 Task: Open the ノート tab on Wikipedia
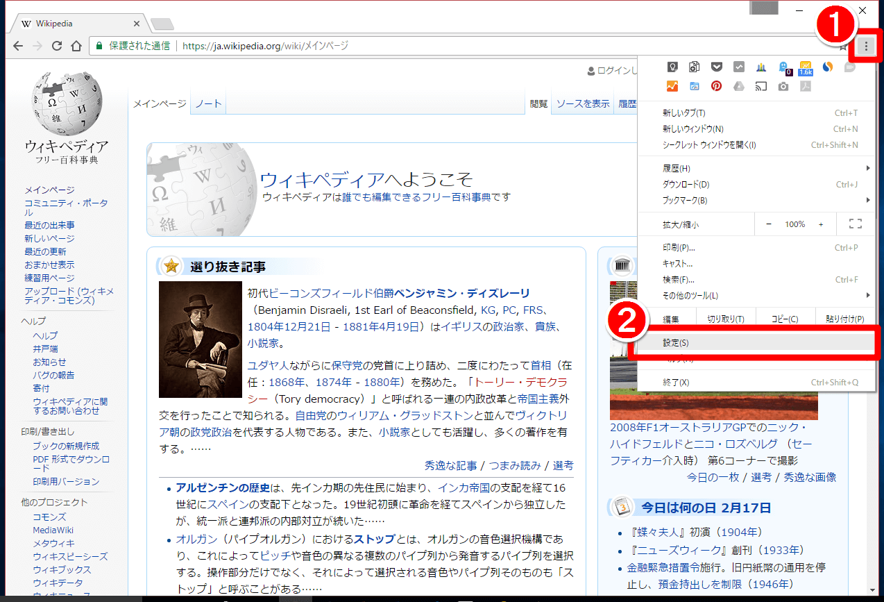pyautogui.click(x=208, y=103)
